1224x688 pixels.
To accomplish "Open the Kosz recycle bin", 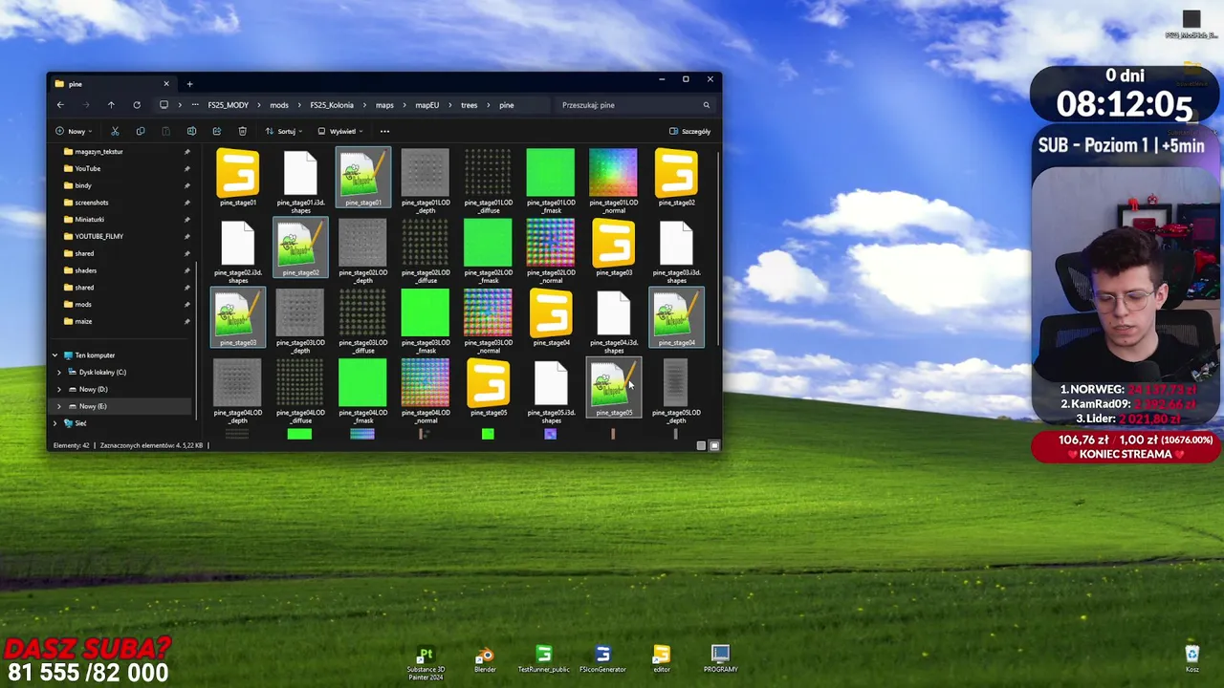I will coord(1191,659).
